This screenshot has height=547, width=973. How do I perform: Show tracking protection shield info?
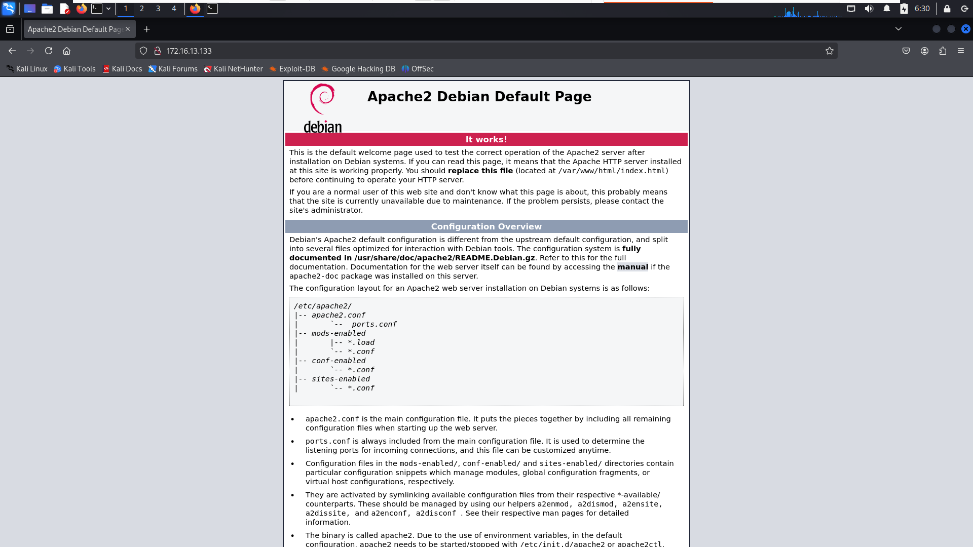pyautogui.click(x=143, y=51)
